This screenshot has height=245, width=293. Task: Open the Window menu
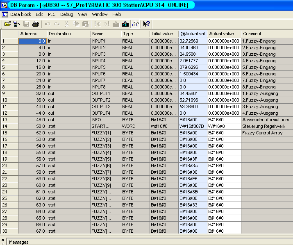100,14
